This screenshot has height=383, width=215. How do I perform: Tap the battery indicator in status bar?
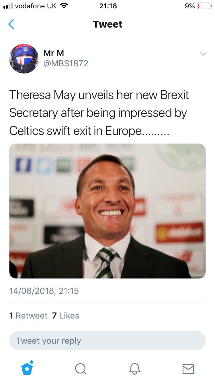[204, 6]
